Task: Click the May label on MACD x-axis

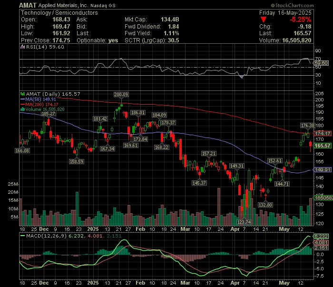Action: click(284, 283)
